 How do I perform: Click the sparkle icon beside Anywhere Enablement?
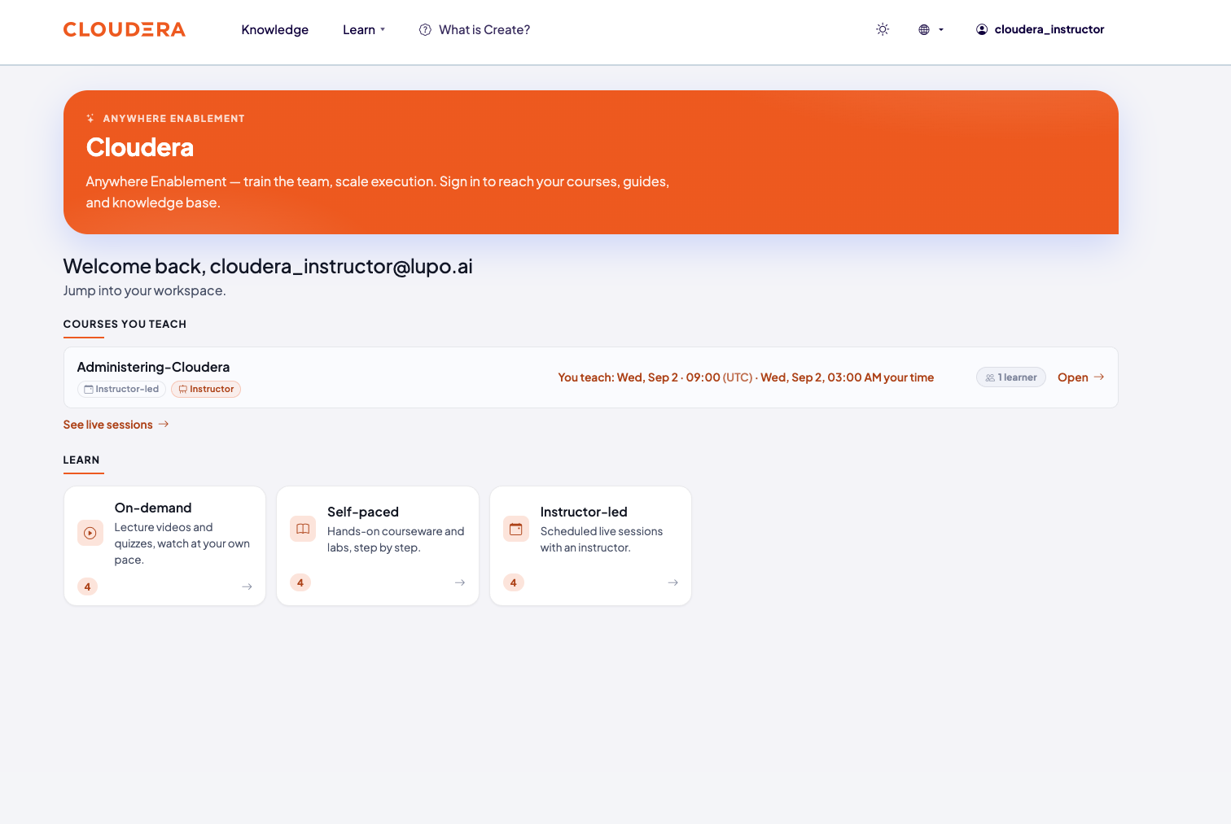coord(90,119)
